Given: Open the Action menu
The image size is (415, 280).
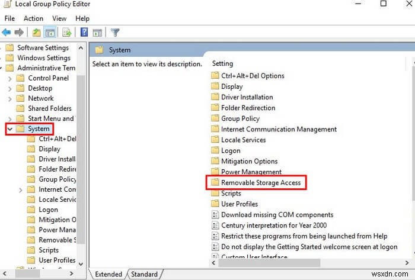Looking at the screenshot, I should [x=33, y=19].
